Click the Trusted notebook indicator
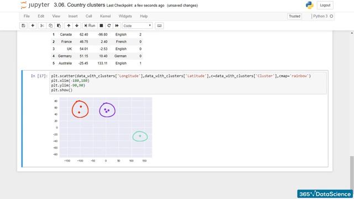The width and height of the screenshot is (354, 199). point(294,16)
